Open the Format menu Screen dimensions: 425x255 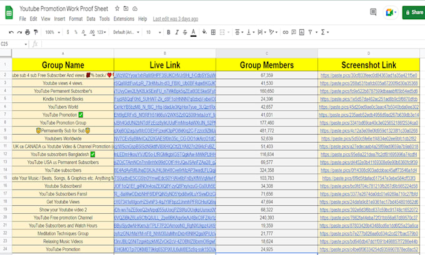click(x=76, y=19)
